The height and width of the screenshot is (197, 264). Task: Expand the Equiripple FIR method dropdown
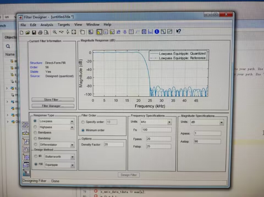72,165
